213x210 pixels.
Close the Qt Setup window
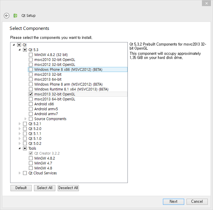coord(206,3)
